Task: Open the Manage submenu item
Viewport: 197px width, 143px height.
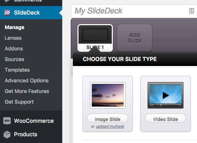Action: pyautogui.click(x=15, y=27)
